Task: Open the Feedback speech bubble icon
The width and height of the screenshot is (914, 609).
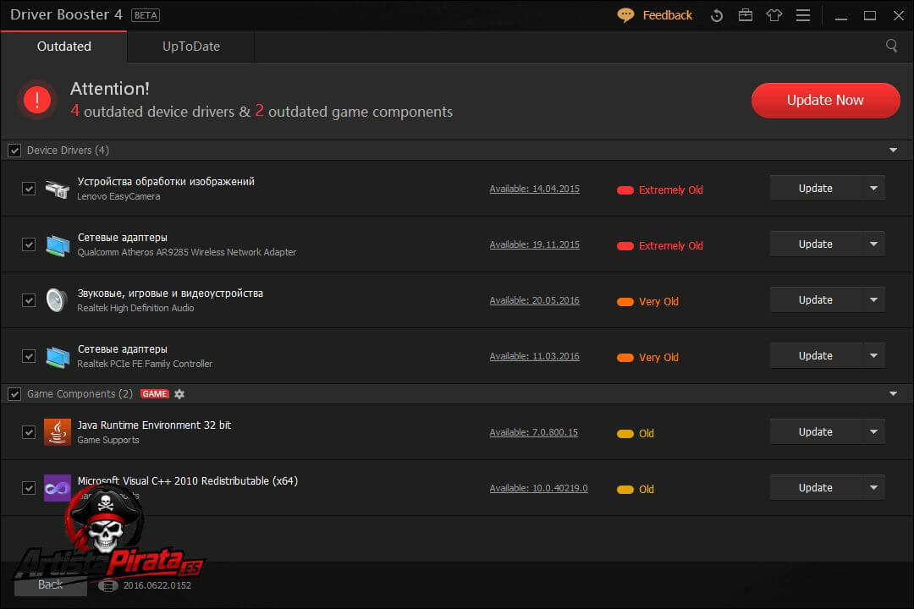Action: [x=625, y=15]
